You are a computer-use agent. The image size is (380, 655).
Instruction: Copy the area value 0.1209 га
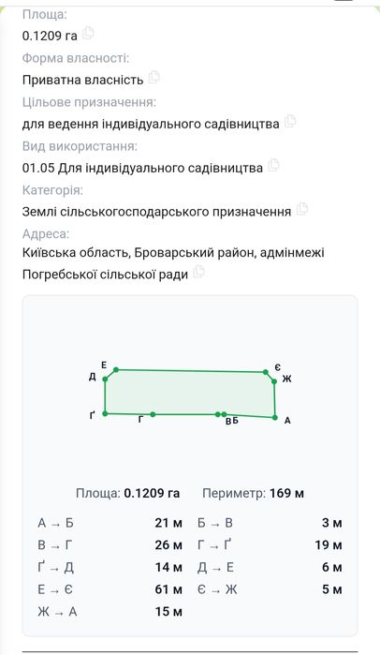88,33
